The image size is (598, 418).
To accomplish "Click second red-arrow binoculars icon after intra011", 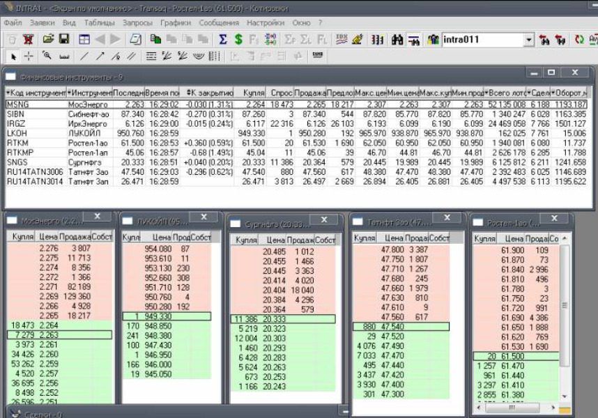I will [560, 40].
